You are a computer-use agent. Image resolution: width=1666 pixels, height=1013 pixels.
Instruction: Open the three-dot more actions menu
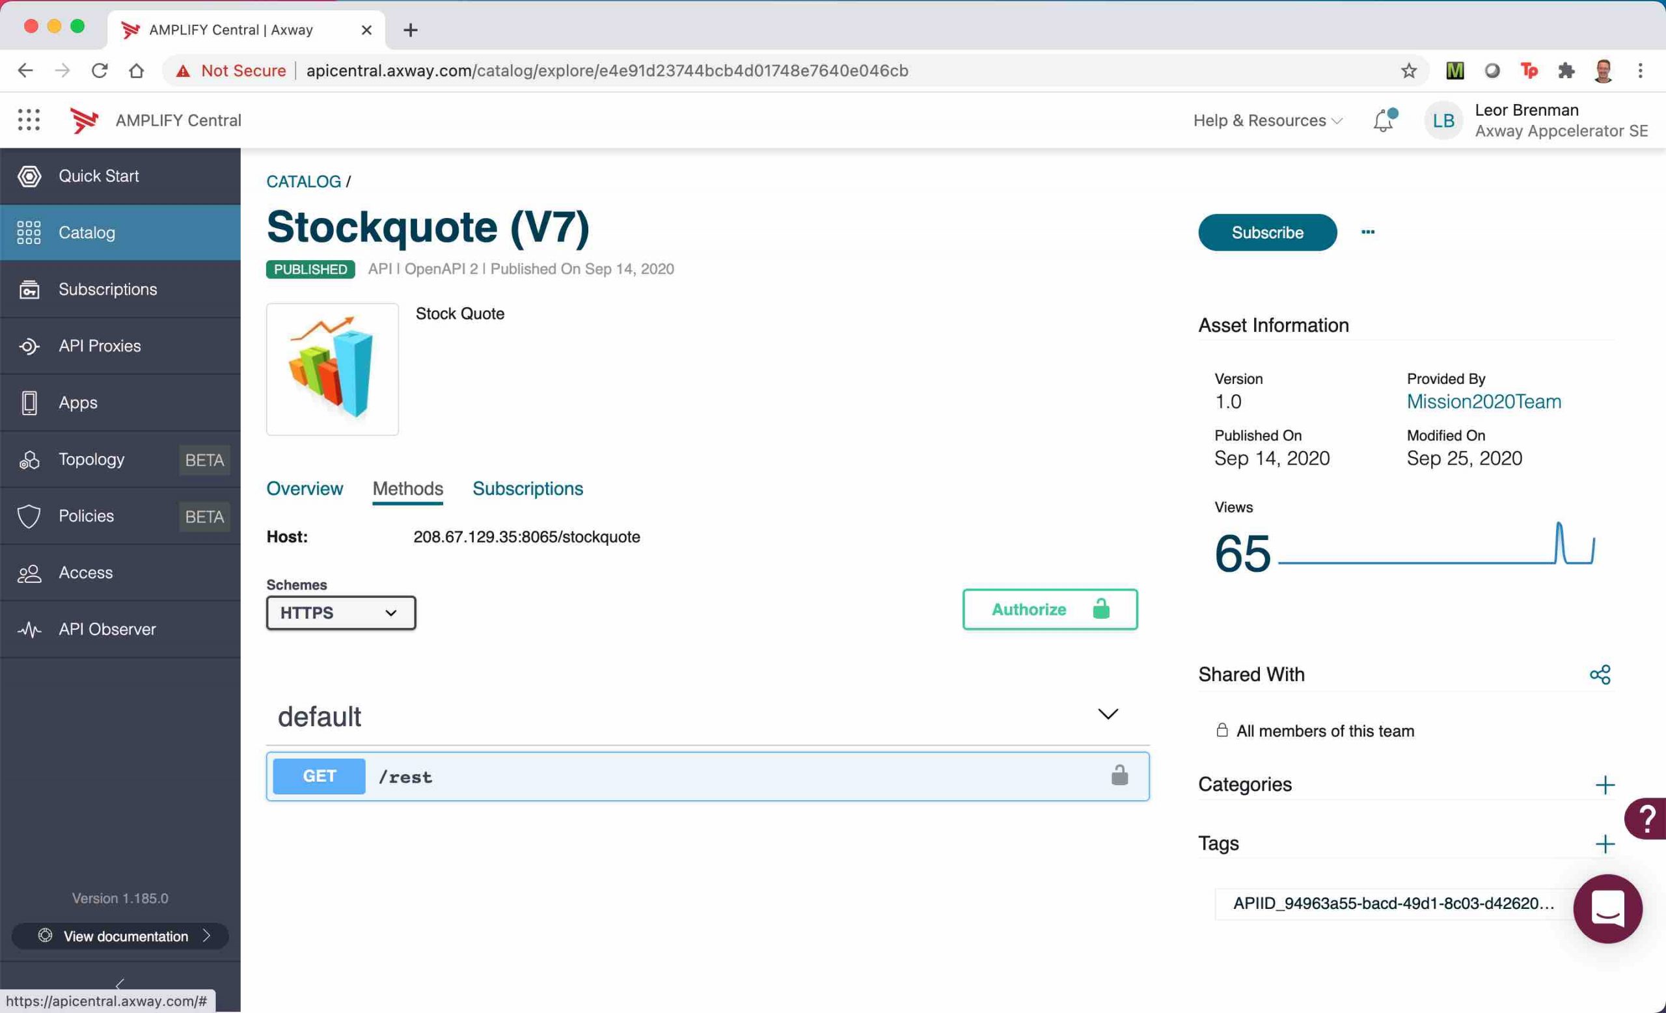click(1367, 232)
